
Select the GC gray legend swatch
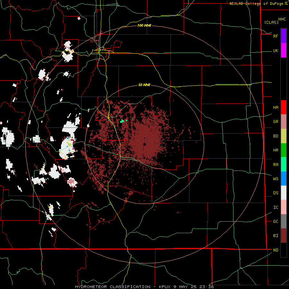pyautogui.click(x=284, y=221)
